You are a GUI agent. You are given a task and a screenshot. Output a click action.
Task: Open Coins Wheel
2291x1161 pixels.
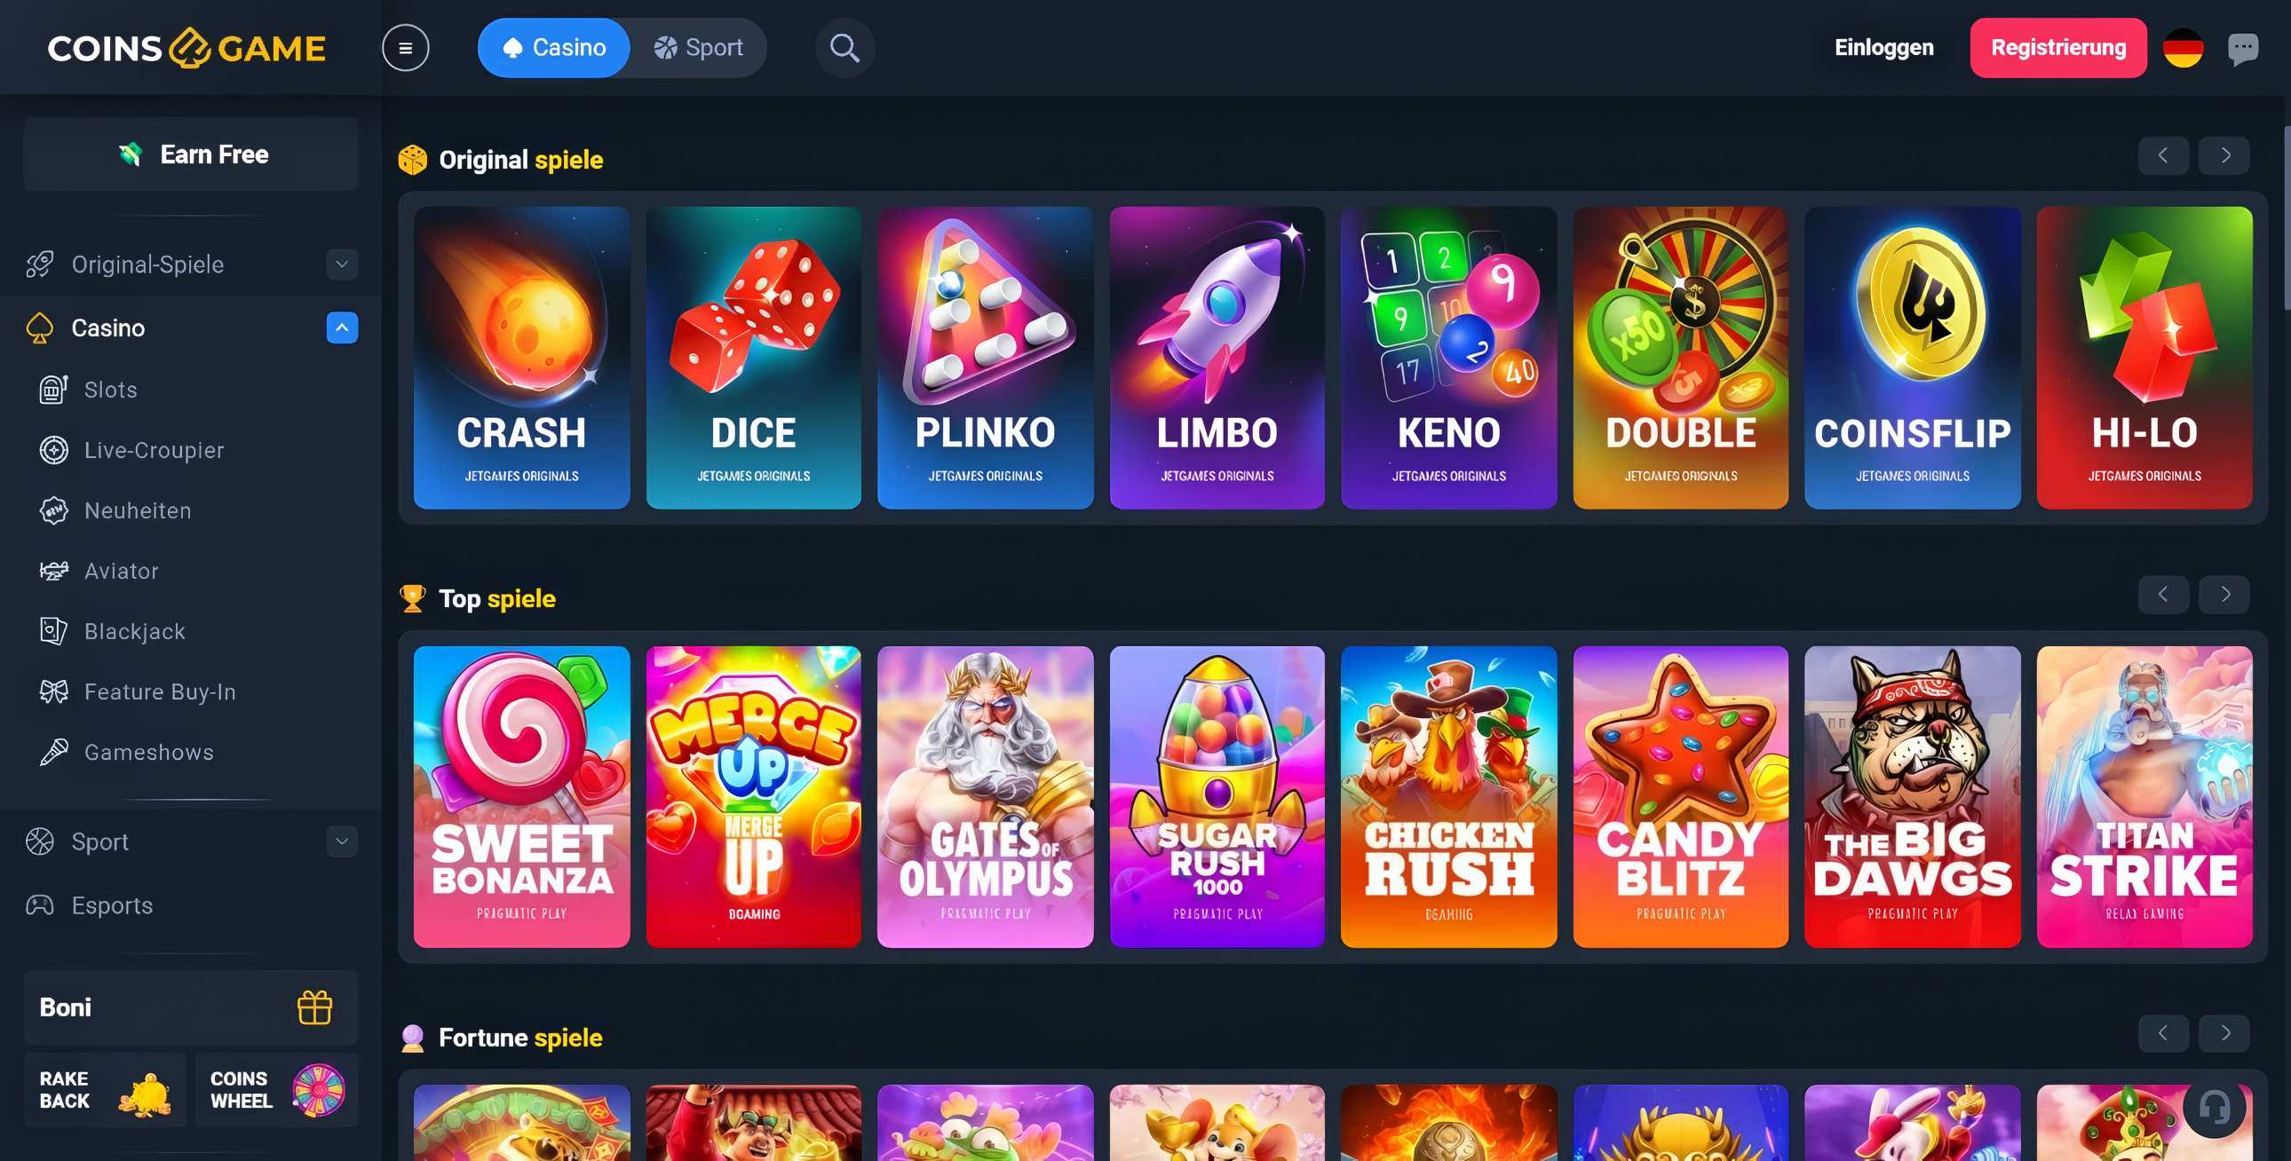(x=276, y=1091)
